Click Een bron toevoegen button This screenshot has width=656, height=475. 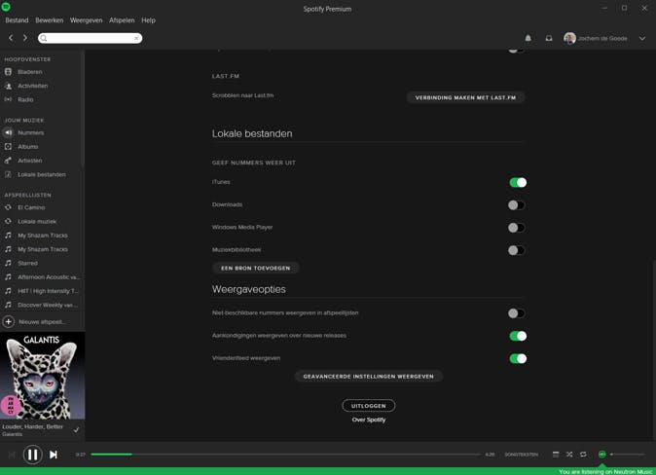(256, 268)
